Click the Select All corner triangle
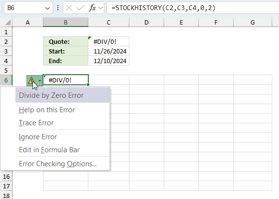This screenshot has width=279, height=199. (x=8, y=22)
